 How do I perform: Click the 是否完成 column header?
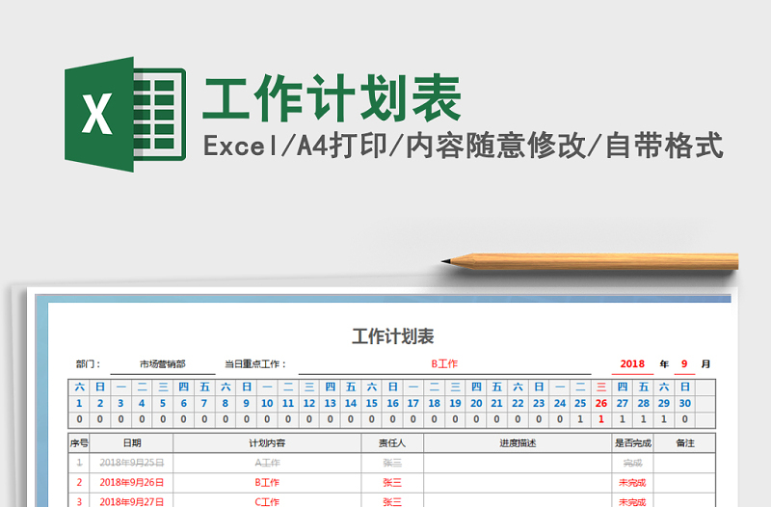tap(633, 443)
